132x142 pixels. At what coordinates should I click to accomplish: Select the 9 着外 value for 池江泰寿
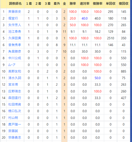[57, 32]
